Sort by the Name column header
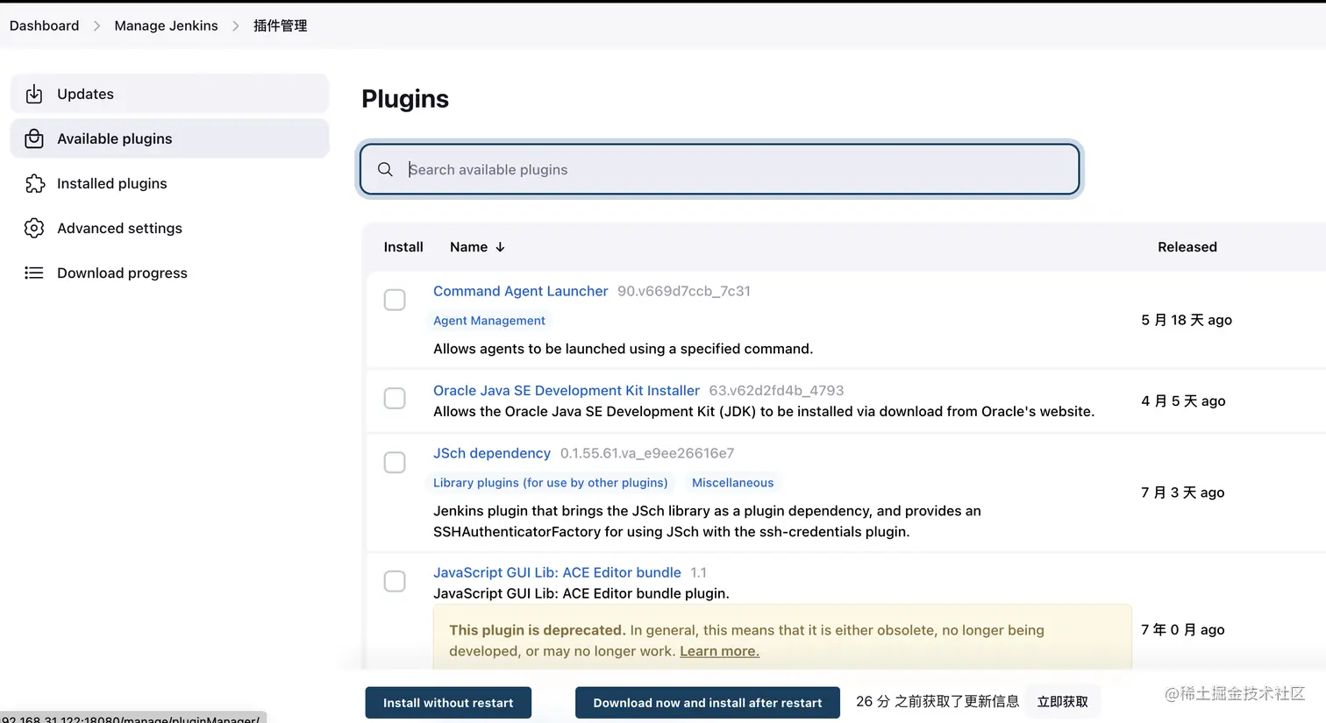 tap(477, 247)
